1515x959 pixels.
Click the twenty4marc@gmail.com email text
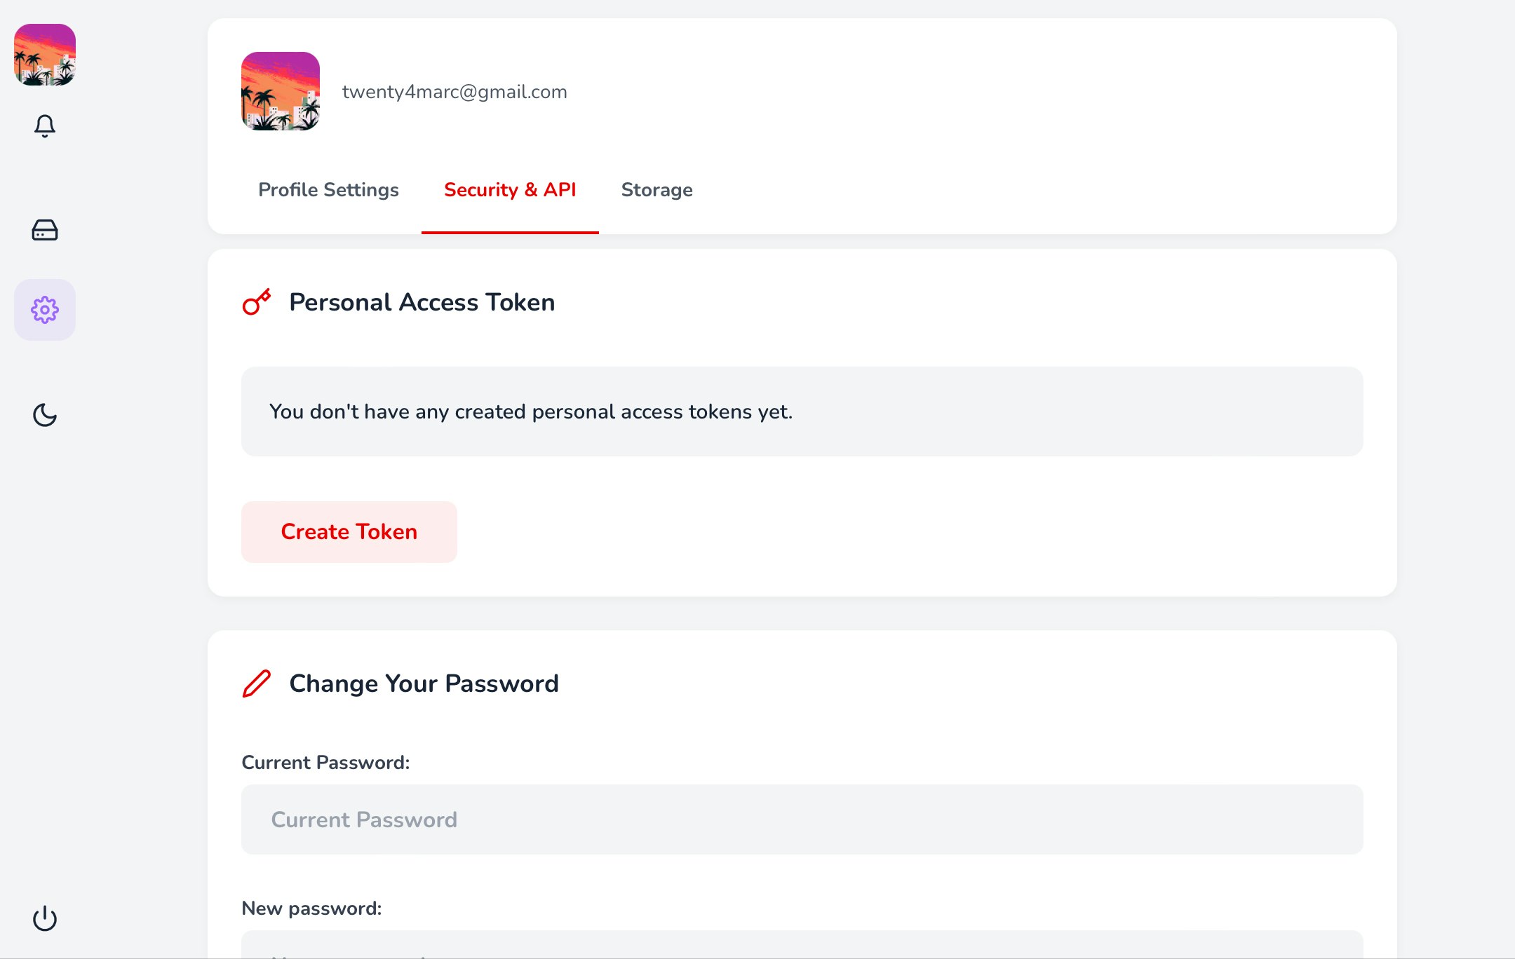point(454,92)
